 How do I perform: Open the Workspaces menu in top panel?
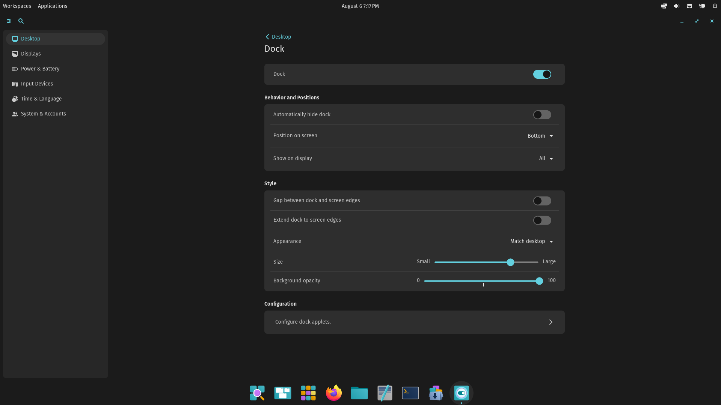pyautogui.click(x=17, y=6)
